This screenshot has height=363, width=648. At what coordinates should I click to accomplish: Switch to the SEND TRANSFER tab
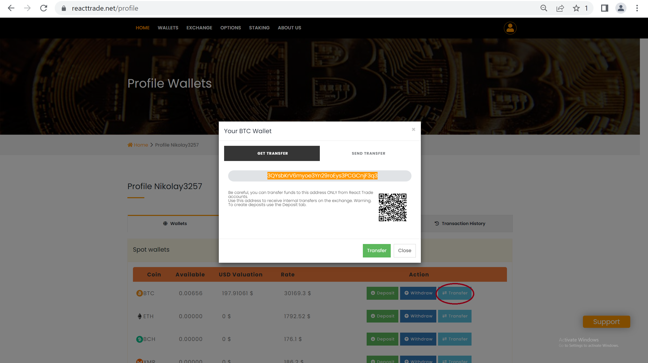(x=368, y=153)
